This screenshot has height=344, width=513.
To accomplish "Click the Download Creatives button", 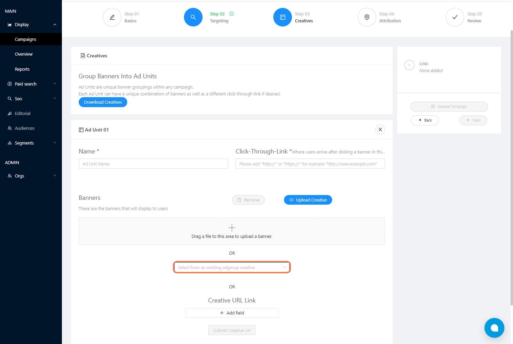I will (x=103, y=102).
